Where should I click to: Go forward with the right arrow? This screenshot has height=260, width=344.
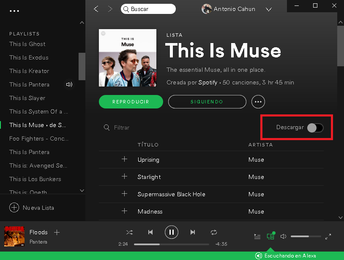coord(110,9)
